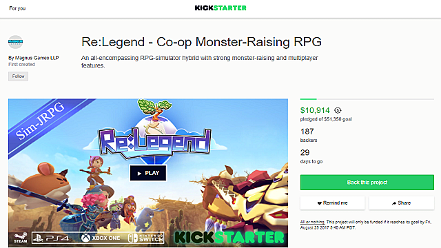Click the currency conversion icon beside $10,914

click(338, 110)
